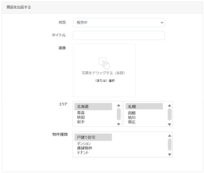
Task: Open the 状況 dropdown showing 販売中
Action: point(119,23)
